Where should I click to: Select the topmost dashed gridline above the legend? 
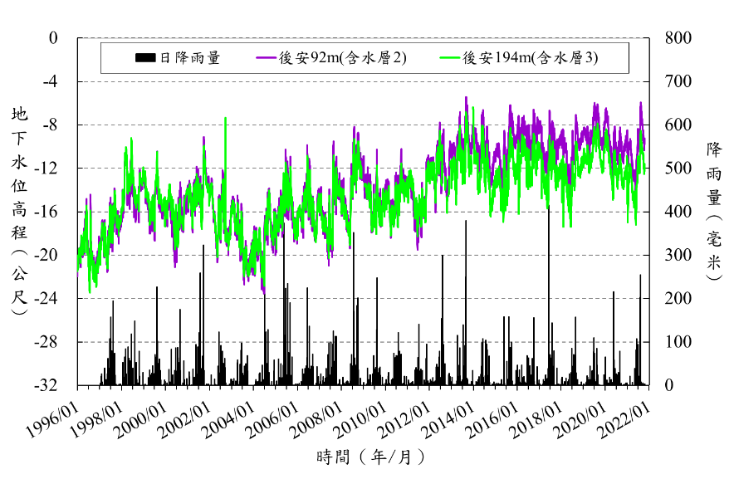tap(365, 37)
